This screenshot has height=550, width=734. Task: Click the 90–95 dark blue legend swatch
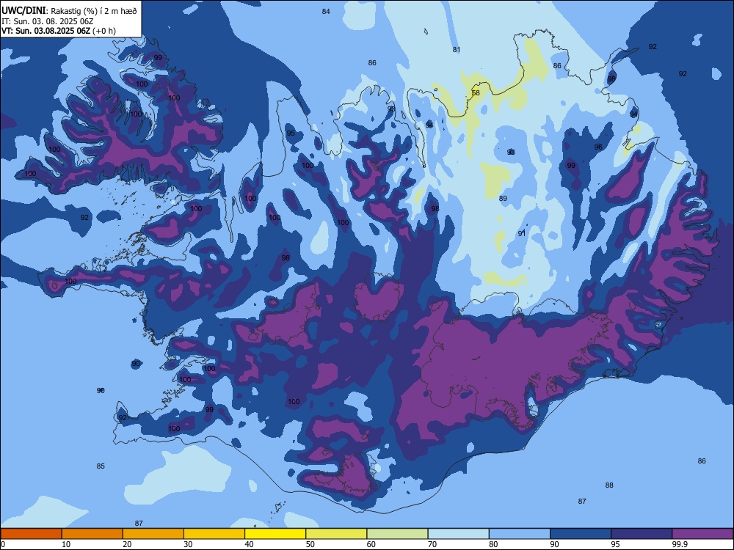tap(581, 534)
